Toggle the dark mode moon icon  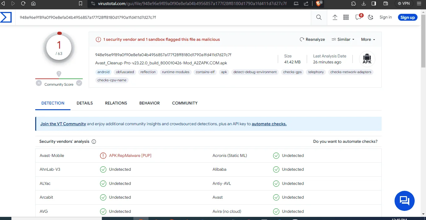pos(371,17)
